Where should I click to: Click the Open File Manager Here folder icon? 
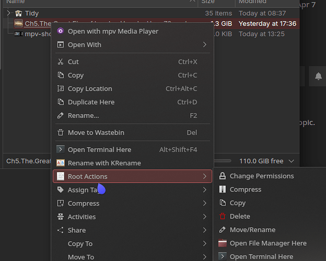(x=223, y=243)
